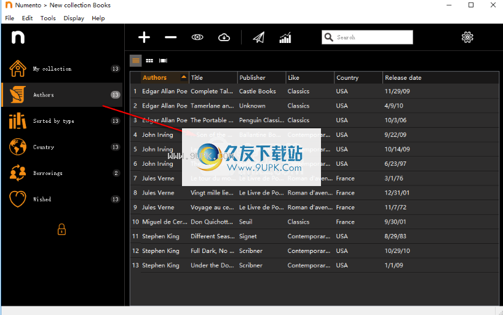Click Signet publisher cell
The height and width of the screenshot is (315, 503).
[248, 236]
